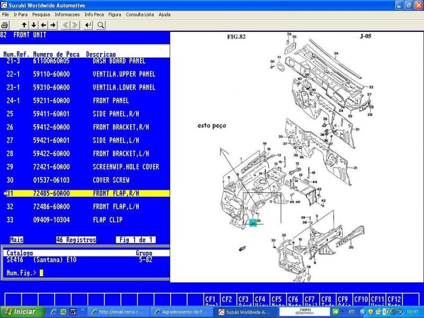Switch to email.terra taskbar window

point(119,312)
